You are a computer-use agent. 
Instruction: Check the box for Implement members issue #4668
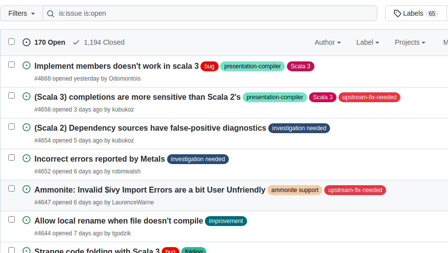point(11,65)
